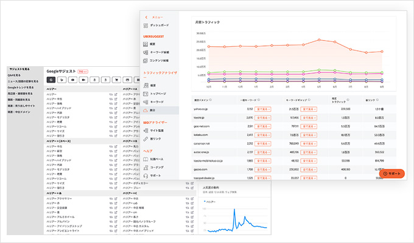
Task: Open 類語・同義語を見る link
Action: click(x=19, y=100)
